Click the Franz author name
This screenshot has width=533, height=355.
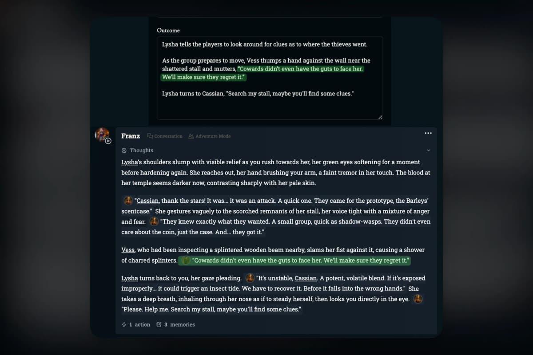[131, 136]
